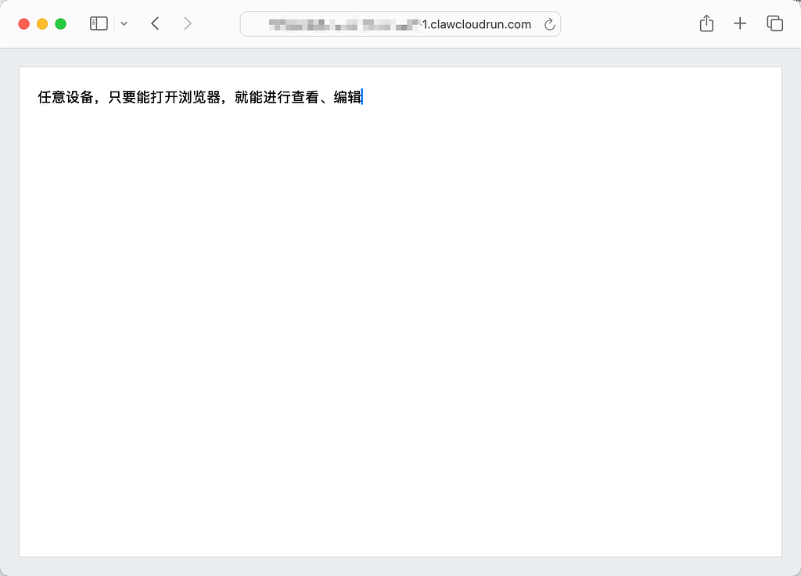The height and width of the screenshot is (576, 801).
Task: Toggle the Safari sidebar
Action: [99, 23]
